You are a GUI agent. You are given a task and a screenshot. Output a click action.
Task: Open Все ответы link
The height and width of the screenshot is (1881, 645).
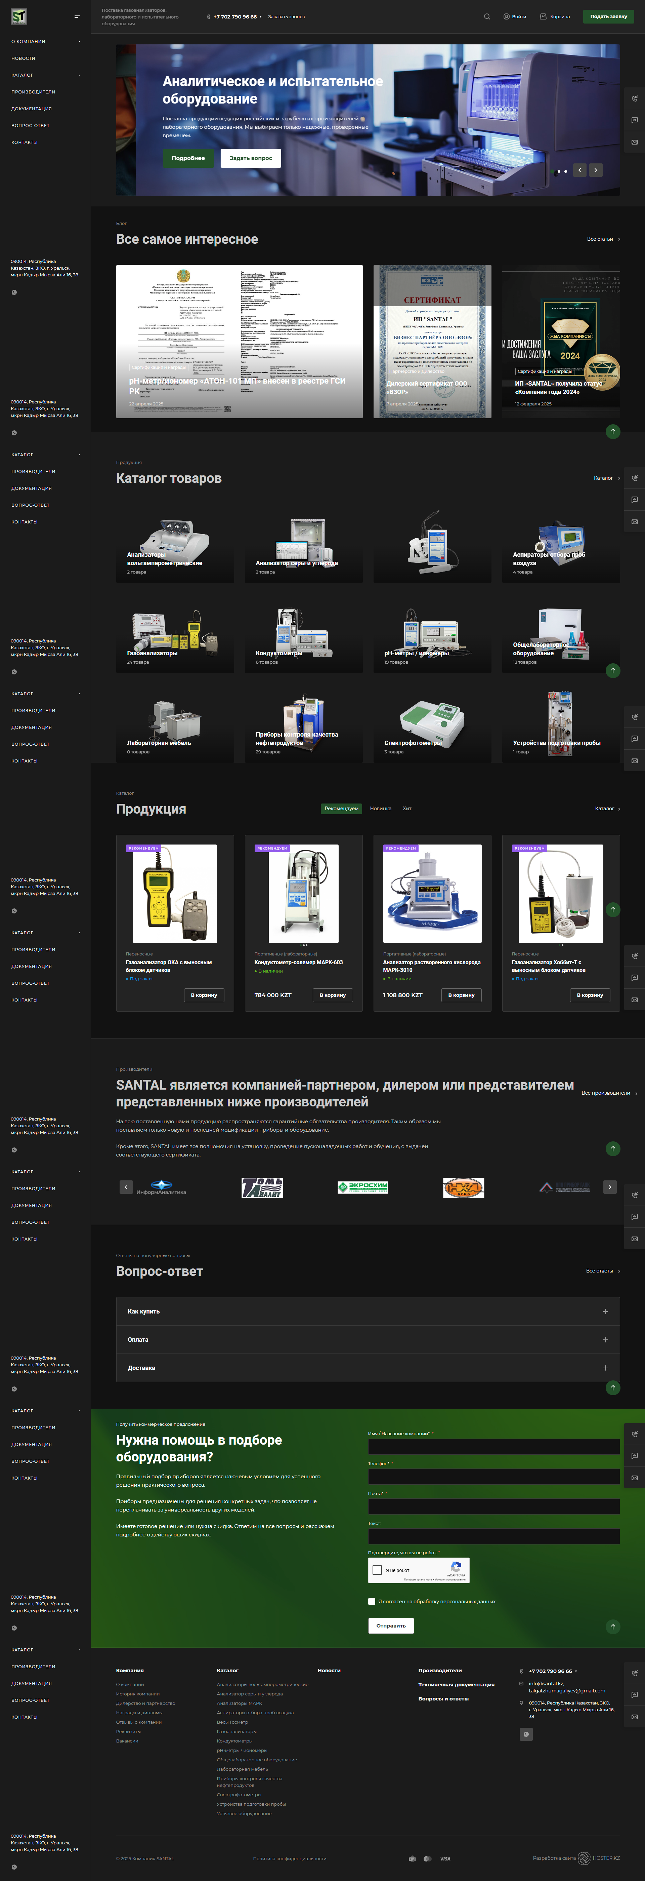[603, 1270]
